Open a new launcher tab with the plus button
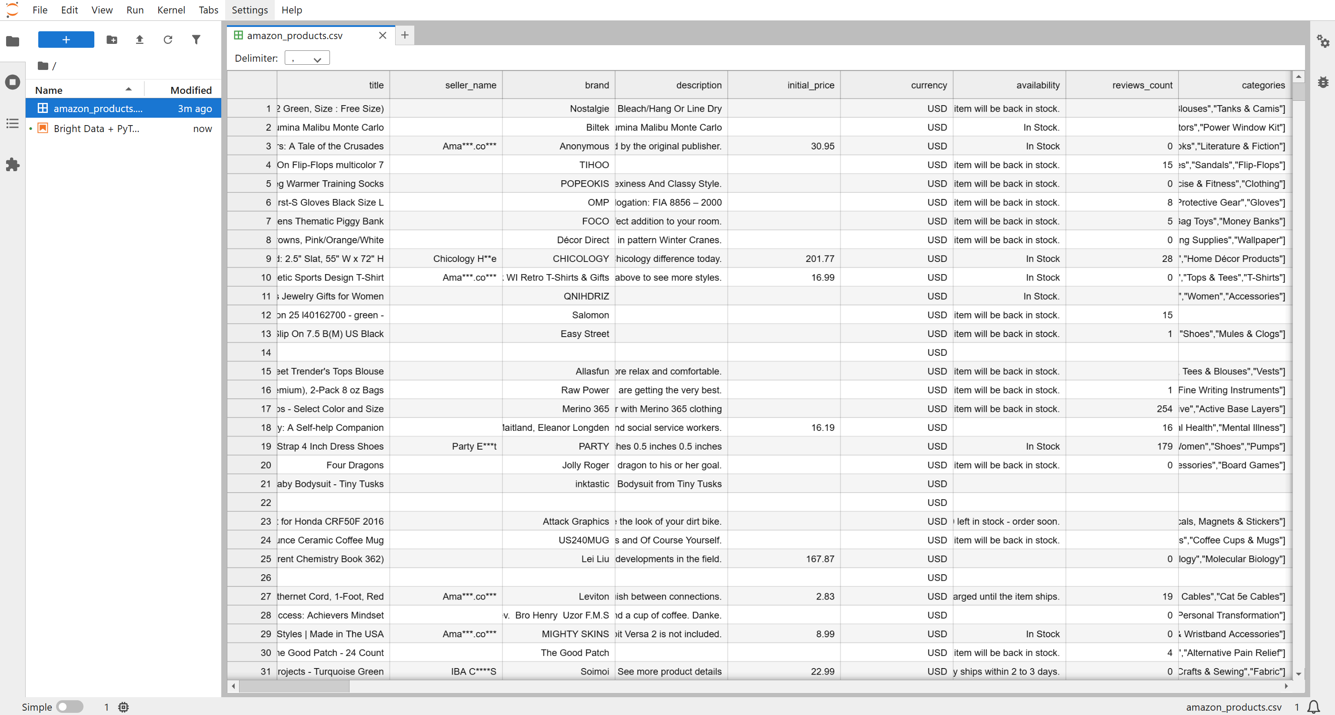This screenshot has width=1335, height=715. click(404, 35)
